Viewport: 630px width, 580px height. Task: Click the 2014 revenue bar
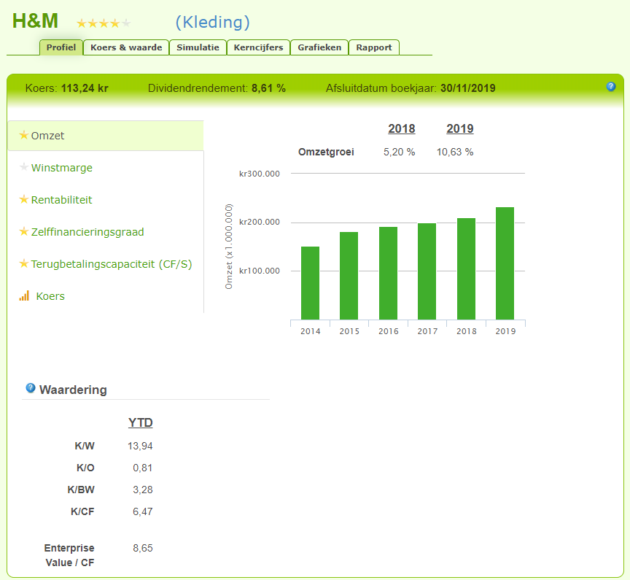(310, 283)
